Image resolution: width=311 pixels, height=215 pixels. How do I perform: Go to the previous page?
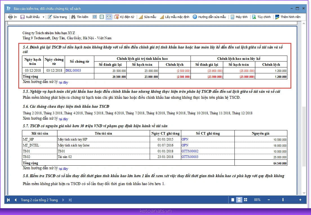coord(15,200)
